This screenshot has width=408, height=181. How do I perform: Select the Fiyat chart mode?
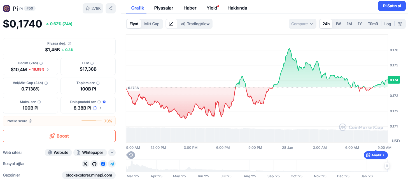pos(134,24)
